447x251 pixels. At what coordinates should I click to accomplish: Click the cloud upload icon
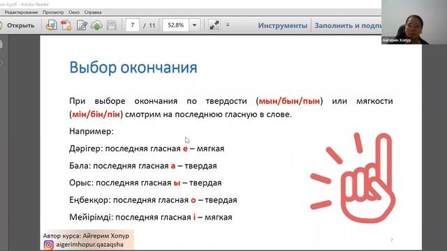(96, 25)
